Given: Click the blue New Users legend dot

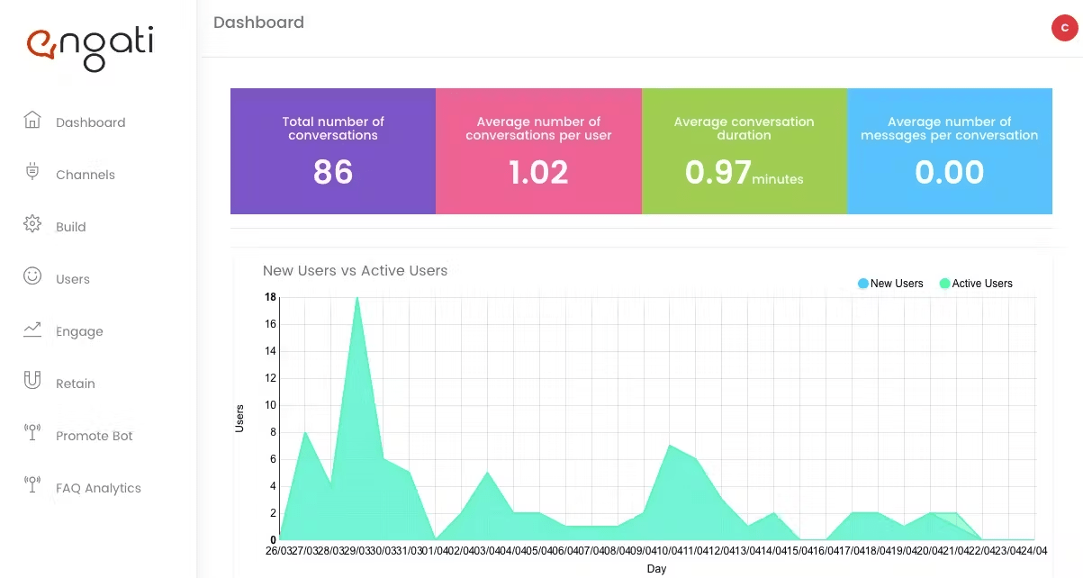Looking at the screenshot, I should click(x=863, y=284).
